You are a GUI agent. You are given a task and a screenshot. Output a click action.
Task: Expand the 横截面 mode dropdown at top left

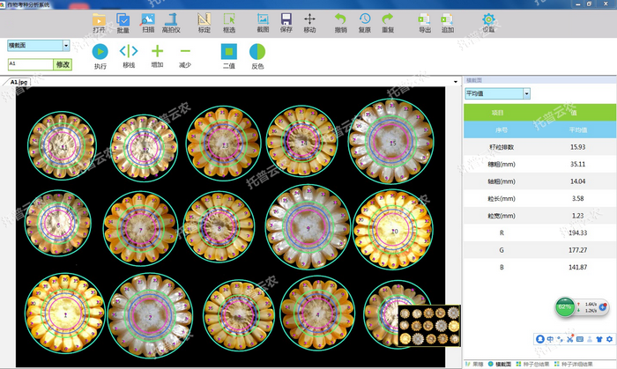[x=66, y=45]
